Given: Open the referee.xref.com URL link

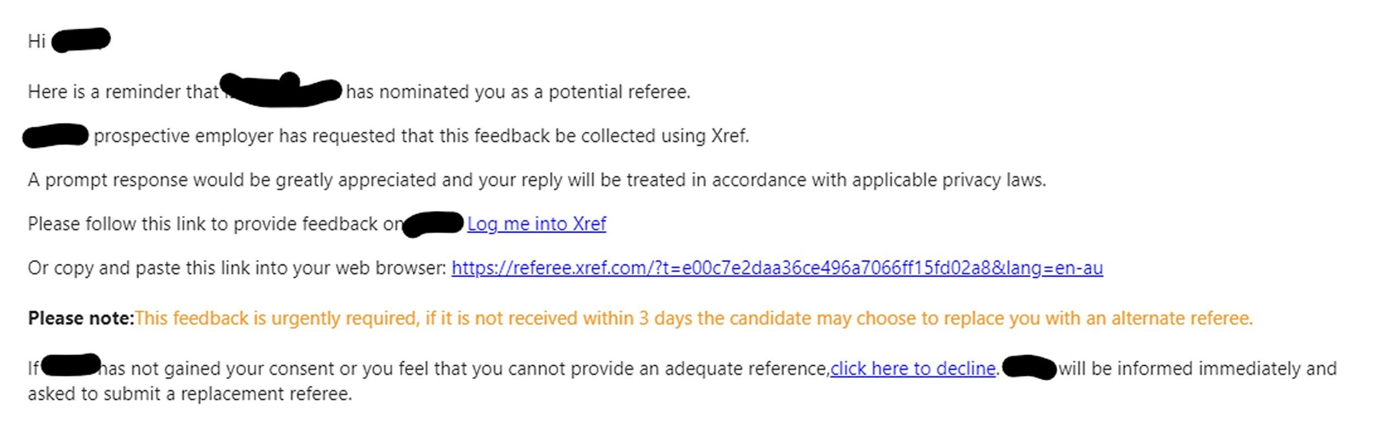Looking at the screenshot, I should tap(777, 268).
